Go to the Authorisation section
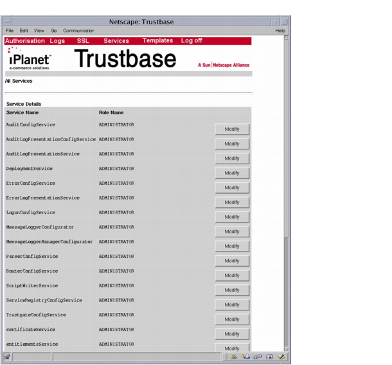The image size is (392, 365). pyautogui.click(x=25, y=41)
